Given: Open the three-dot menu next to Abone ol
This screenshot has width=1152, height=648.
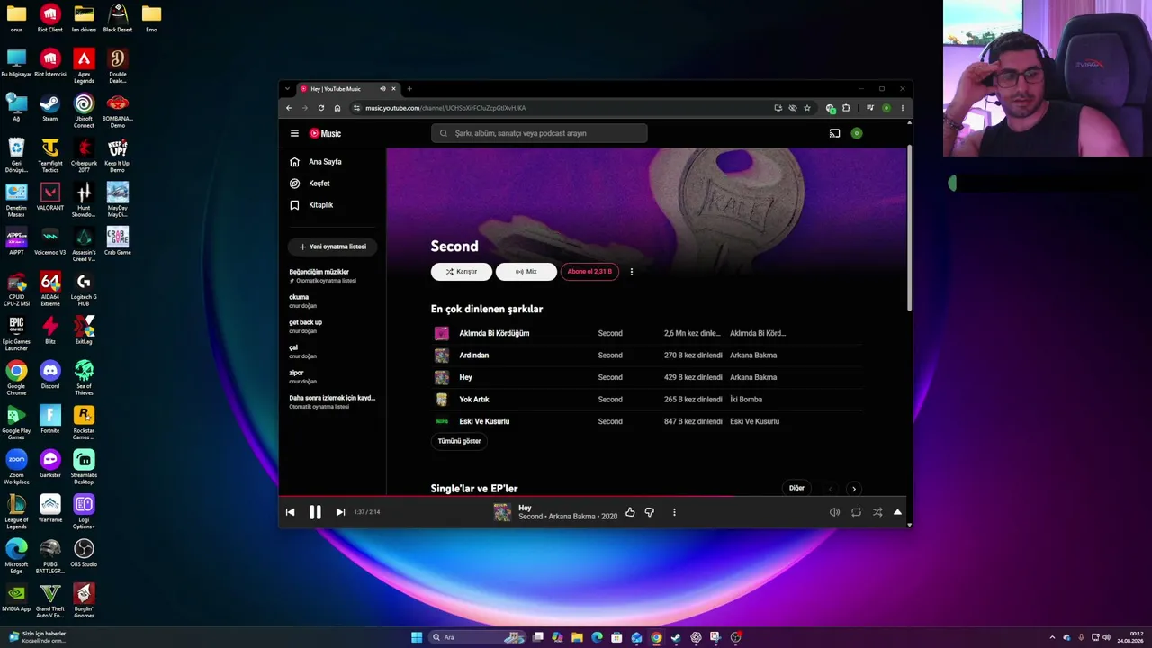Looking at the screenshot, I should (632, 272).
